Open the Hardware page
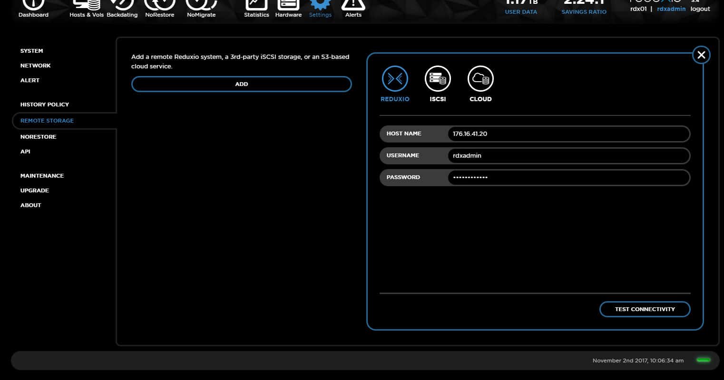724x380 pixels. 288,9
